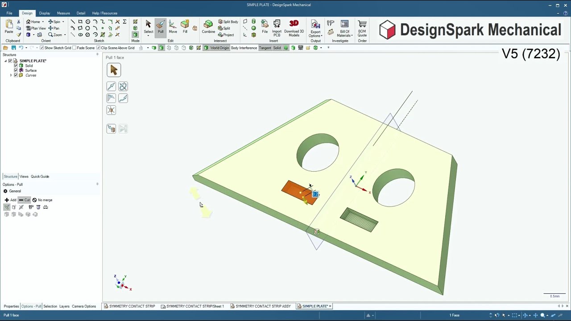Click the dimension input field on the model
571x321 pixels.
(x=315, y=194)
